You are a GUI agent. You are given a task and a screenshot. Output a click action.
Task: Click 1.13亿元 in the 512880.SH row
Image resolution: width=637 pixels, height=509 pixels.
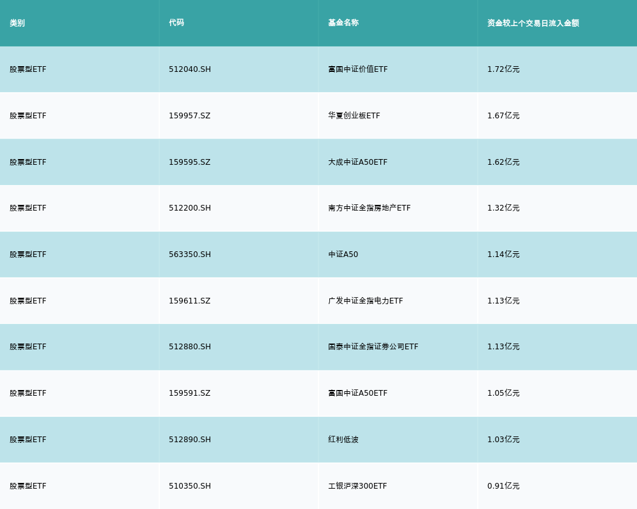[503, 347]
